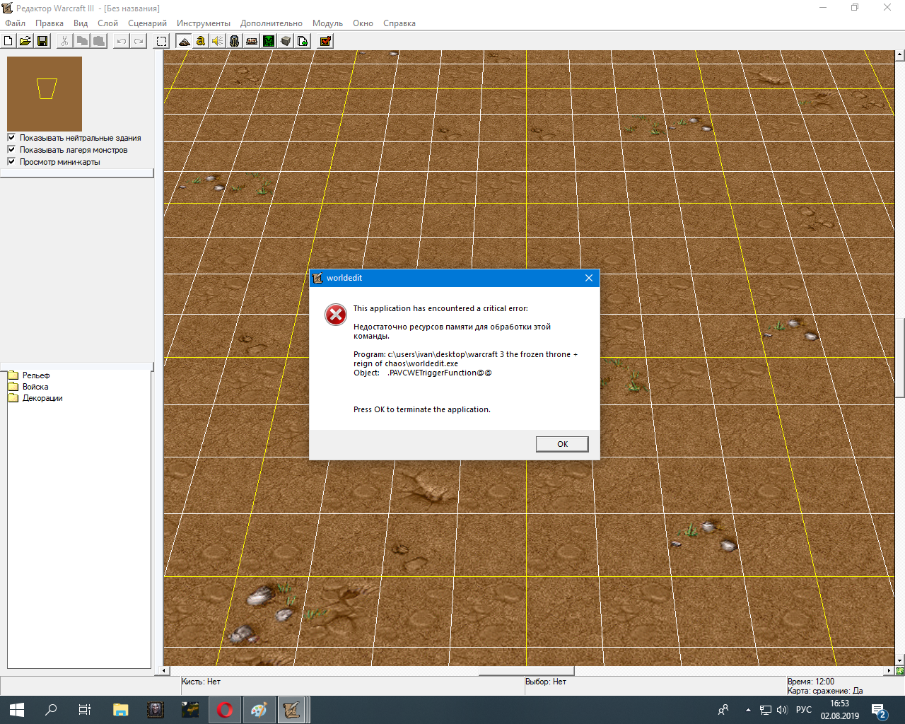The image size is (905, 724).
Task: Open the Trigger Editor 'a' icon
Action: point(201,41)
